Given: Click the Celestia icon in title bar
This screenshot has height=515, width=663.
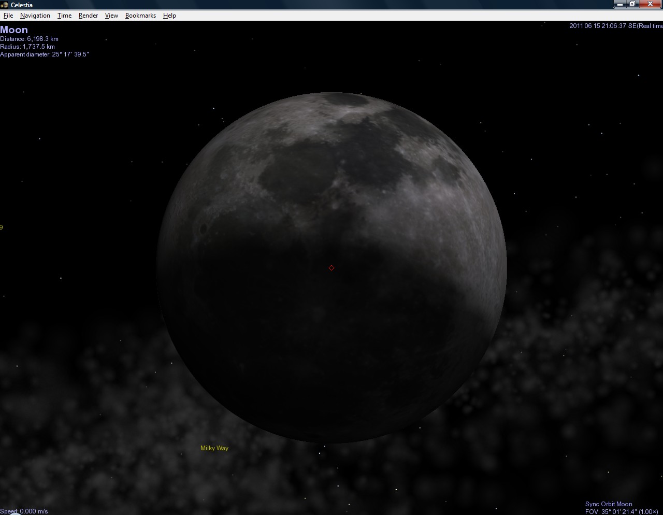Looking at the screenshot, I should (5, 5).
